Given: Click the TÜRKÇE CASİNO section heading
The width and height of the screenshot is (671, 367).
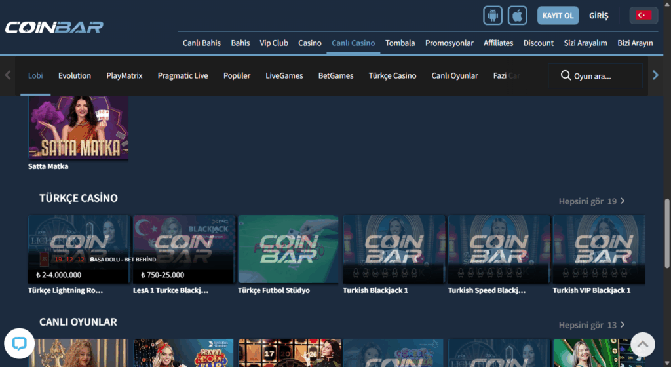Looking at the screenshot, I should coord(79,198).
